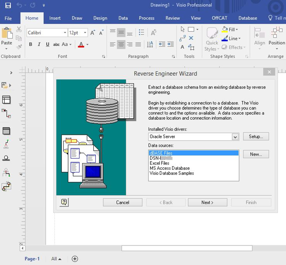Open the Database ribbon tab
Screen dimensions: 286x265
point(248,18)
